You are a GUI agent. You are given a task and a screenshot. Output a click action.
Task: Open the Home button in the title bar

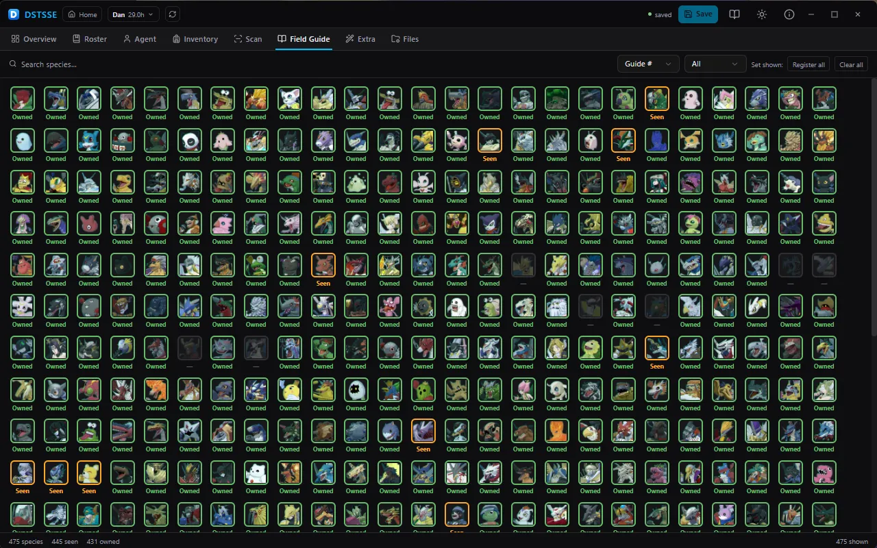coord(82,14)
